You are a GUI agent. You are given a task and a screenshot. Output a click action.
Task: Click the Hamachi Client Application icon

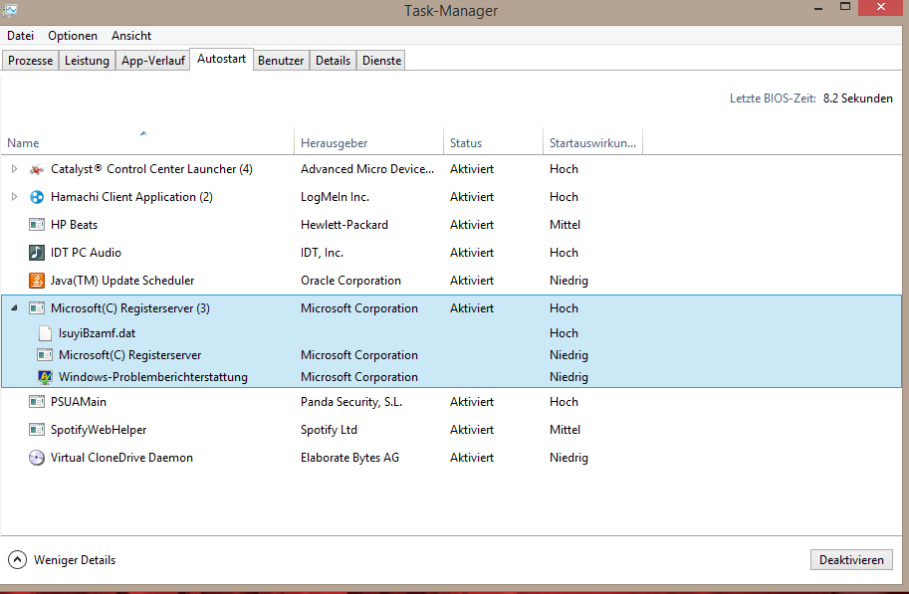37,197
